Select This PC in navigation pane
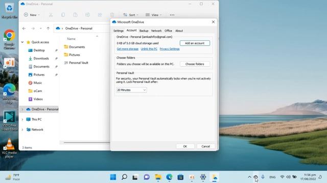This screenshot has height=183, width=327. [x=36, y=119]
